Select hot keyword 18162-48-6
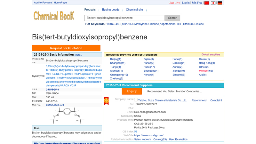Viewport: 256px width, 144px height. 114,24
